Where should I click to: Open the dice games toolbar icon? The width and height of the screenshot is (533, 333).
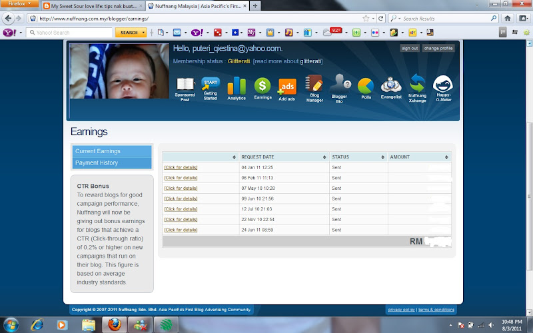pyautogui.click(x=218, y=33)
